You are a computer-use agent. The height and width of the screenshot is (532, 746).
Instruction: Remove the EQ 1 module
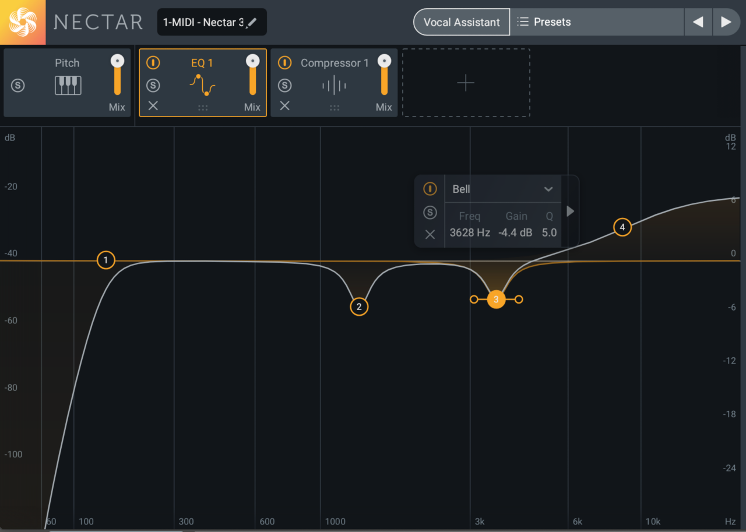click(153, 105)
